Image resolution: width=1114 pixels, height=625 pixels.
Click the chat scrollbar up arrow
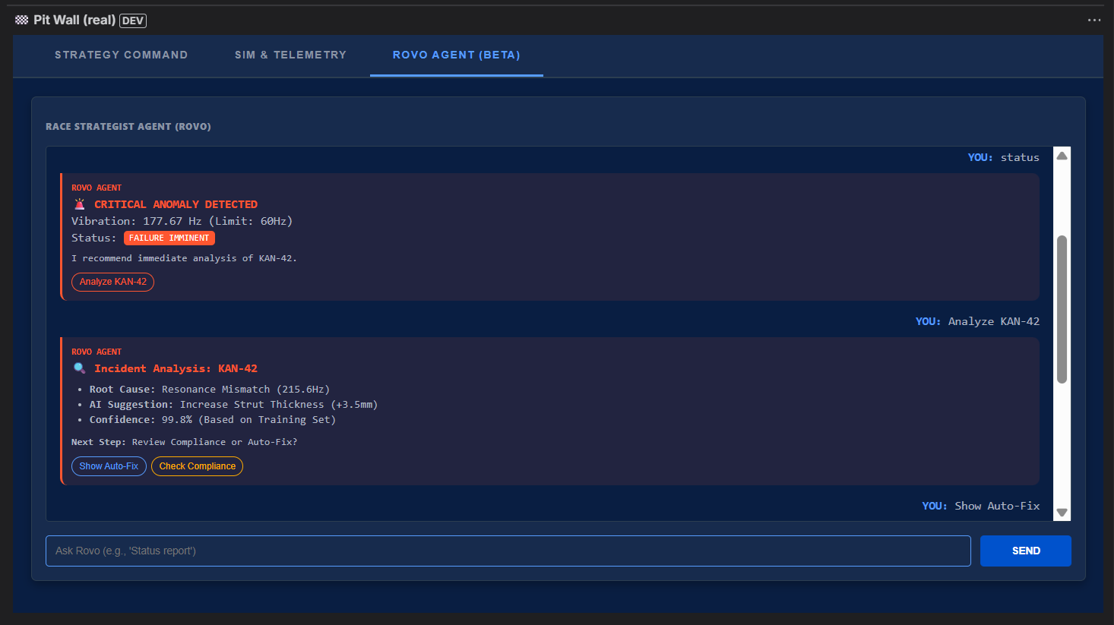click(1062, 156)
